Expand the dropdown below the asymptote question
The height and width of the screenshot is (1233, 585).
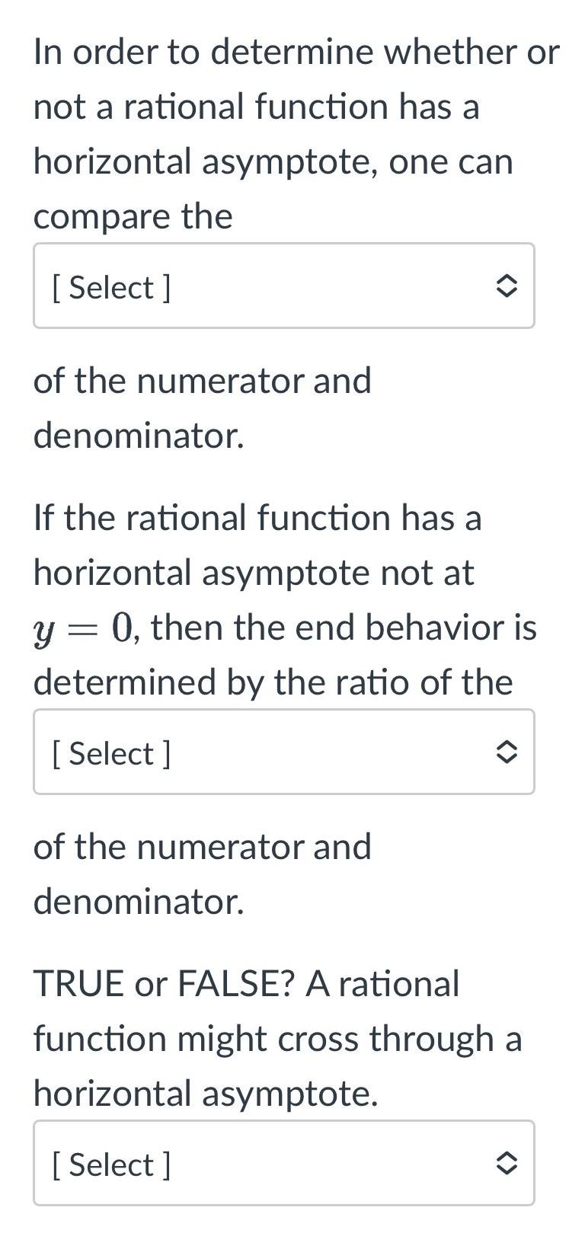pyautogui.click(x=284, y=286)
